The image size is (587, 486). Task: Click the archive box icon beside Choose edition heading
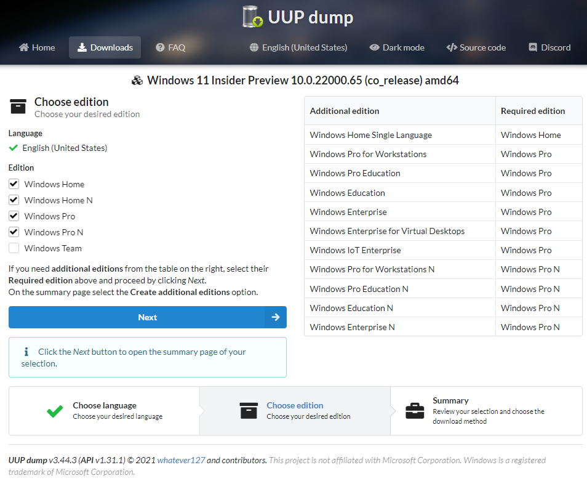(18, 107)
